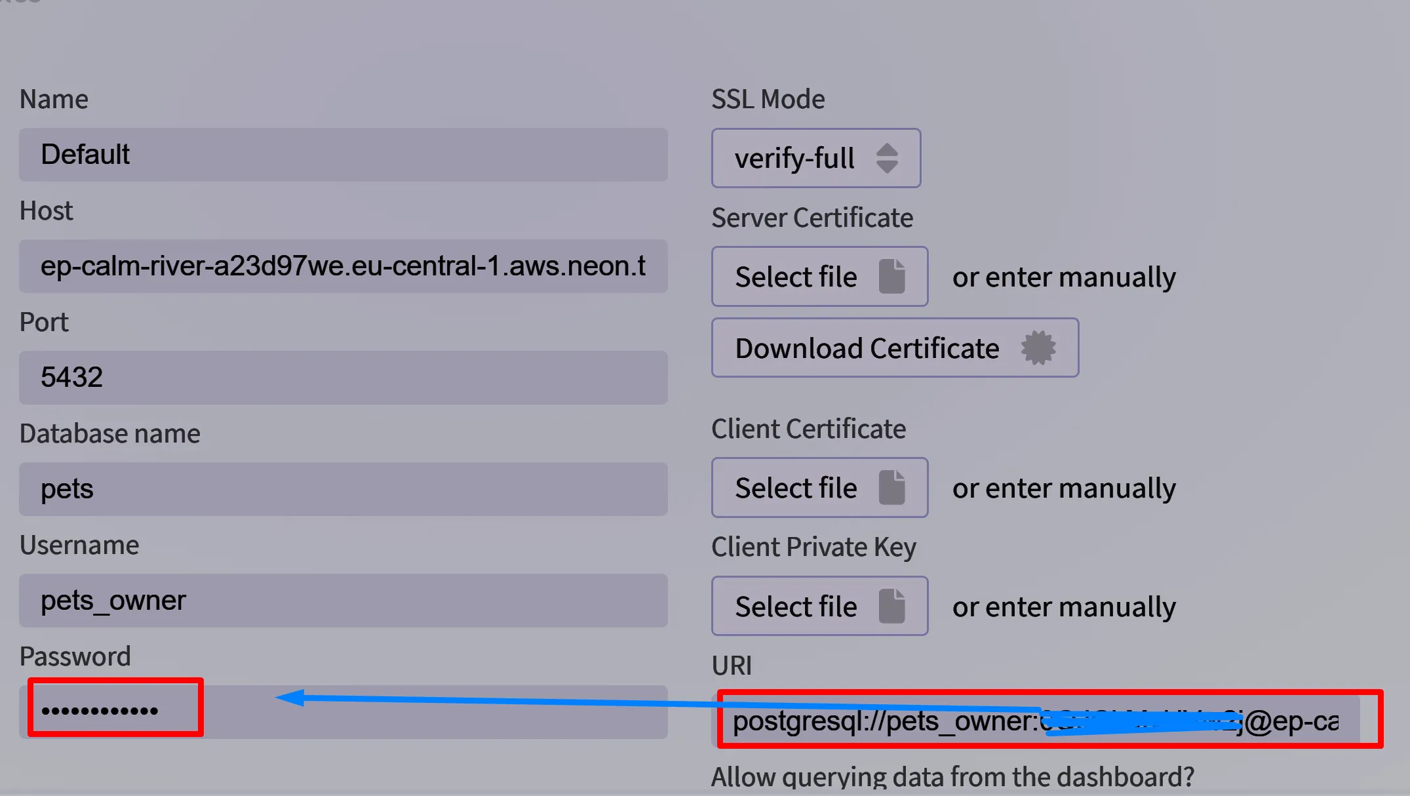Click into the Host input field
Screen dimensions: 1410x796
tap(343, 266)
